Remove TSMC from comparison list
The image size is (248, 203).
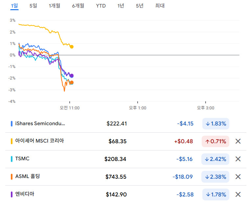pyautogui.click(x=238, y=159)
